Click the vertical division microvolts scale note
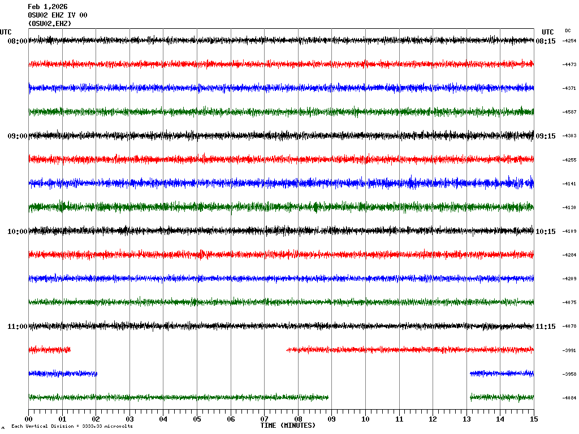579x434 pixels. [x=72, y=427]
